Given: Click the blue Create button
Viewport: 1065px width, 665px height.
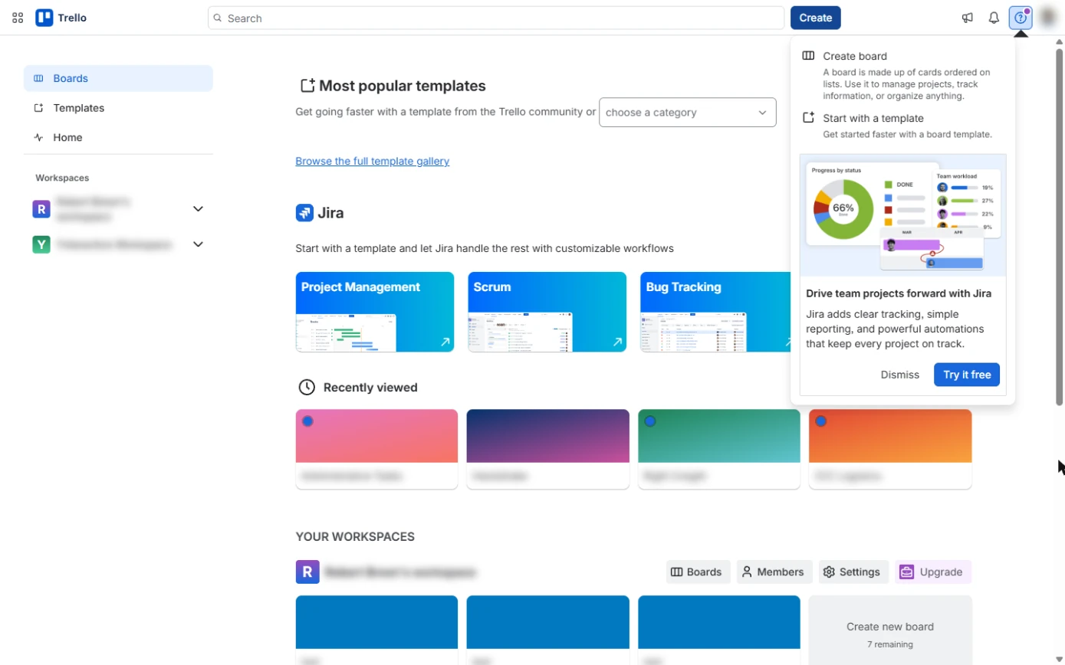Looking at the screenshot, I should pyautogui.click(x=816, y=18).
